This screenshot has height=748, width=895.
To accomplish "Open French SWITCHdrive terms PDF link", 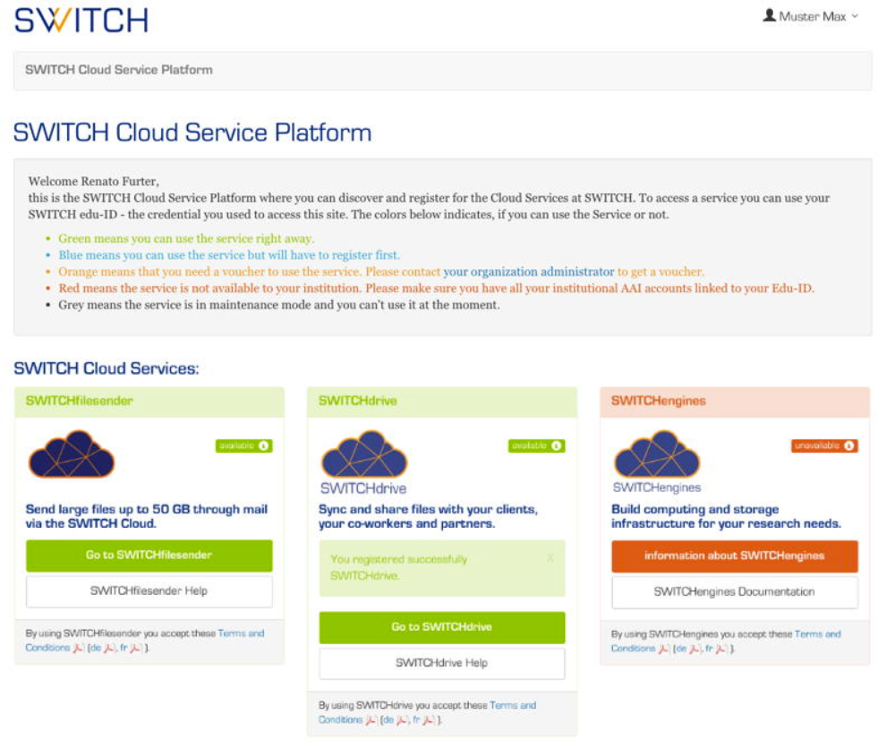I will pyautogui.click(x=423, y=720).
